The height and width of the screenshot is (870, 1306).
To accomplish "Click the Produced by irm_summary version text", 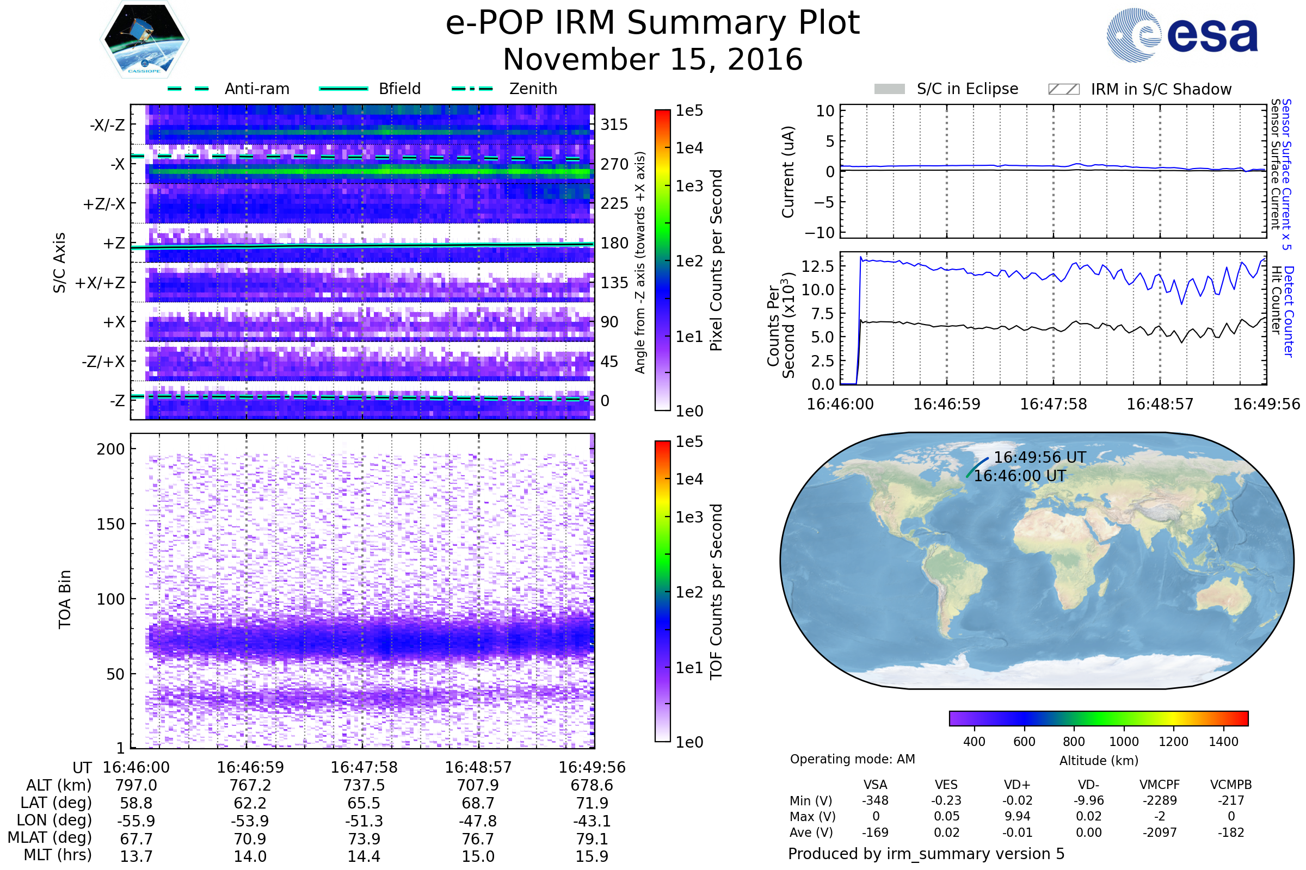I will (x=926, y=853).
